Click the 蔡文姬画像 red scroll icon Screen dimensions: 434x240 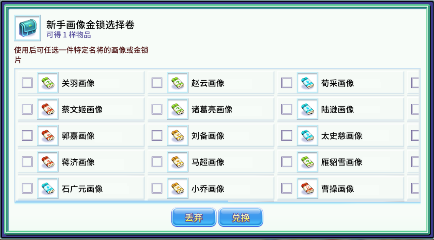click(x=48, y=109)
